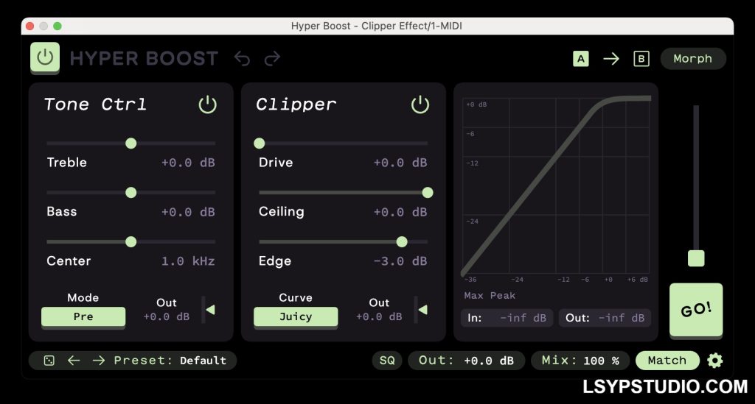This screenshot has height=404, width=755.
Task: Toggle the Match button
Action: point(667,361)
